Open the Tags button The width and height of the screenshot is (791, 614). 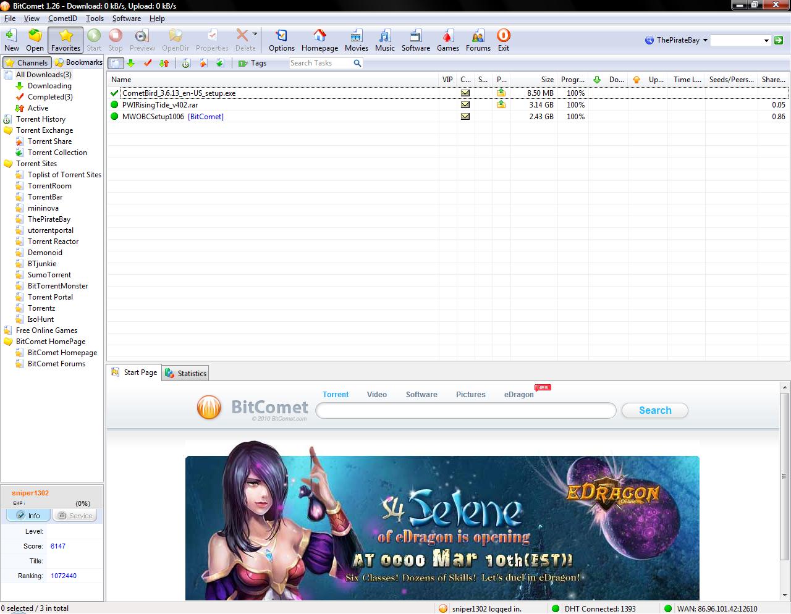tap(252, 63)
